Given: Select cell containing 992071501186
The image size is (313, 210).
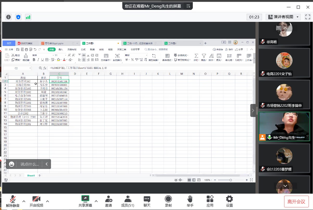Looking at the screenshot, I should (59, 81).
